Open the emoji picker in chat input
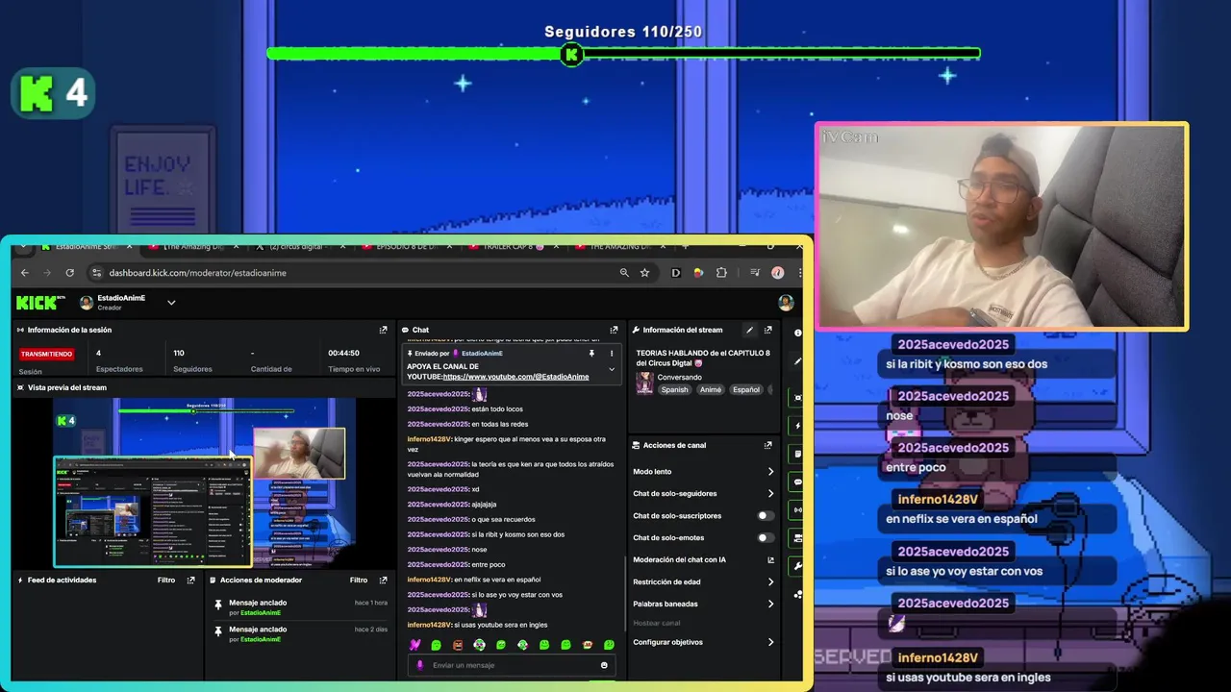The image size is (1231, 692). coord(604,665)
